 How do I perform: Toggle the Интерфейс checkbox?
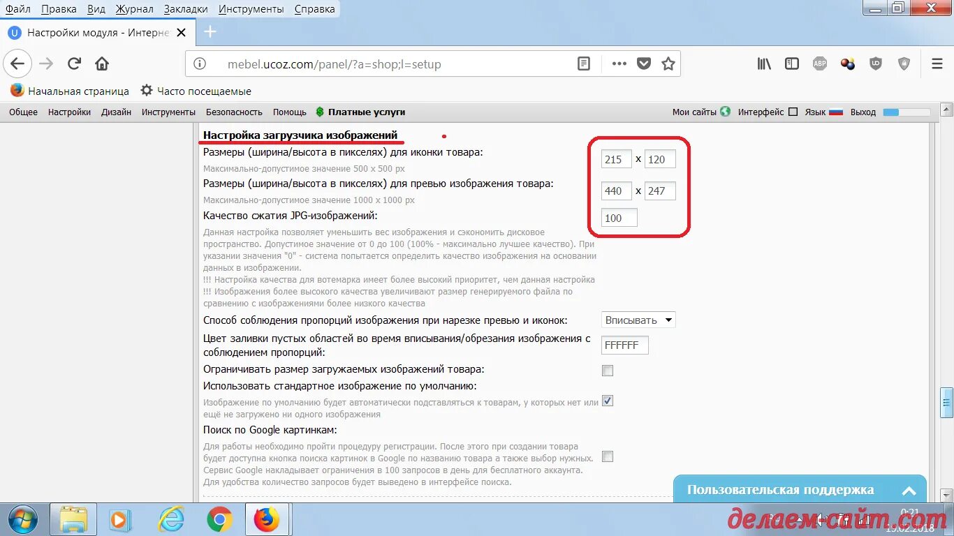[x=793, y=112]
